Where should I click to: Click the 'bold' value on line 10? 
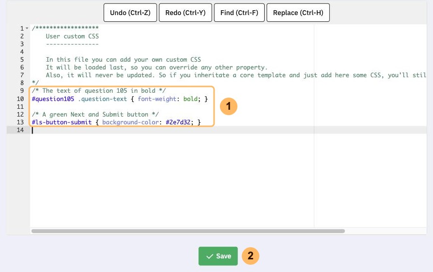pyautogui.click(x=191, y=99)
